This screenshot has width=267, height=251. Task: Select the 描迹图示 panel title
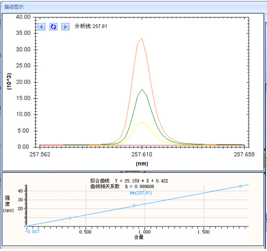(14, 7)
